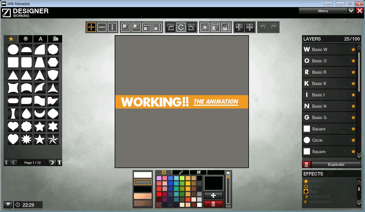Select the horizontal move tool
The width and height of the screenshot is (365, 212).
[102, 27]
